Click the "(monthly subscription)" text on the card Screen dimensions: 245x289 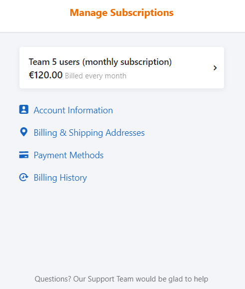coord(127,62)
